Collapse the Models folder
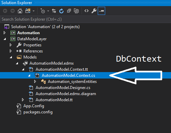The image size is (171, 133). pos(11,57)
